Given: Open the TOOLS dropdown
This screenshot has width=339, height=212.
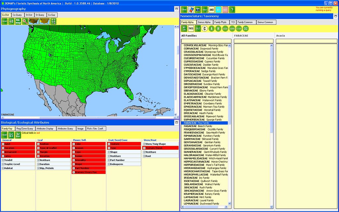Looking at the screenshot, I should (x=205, y=10).
